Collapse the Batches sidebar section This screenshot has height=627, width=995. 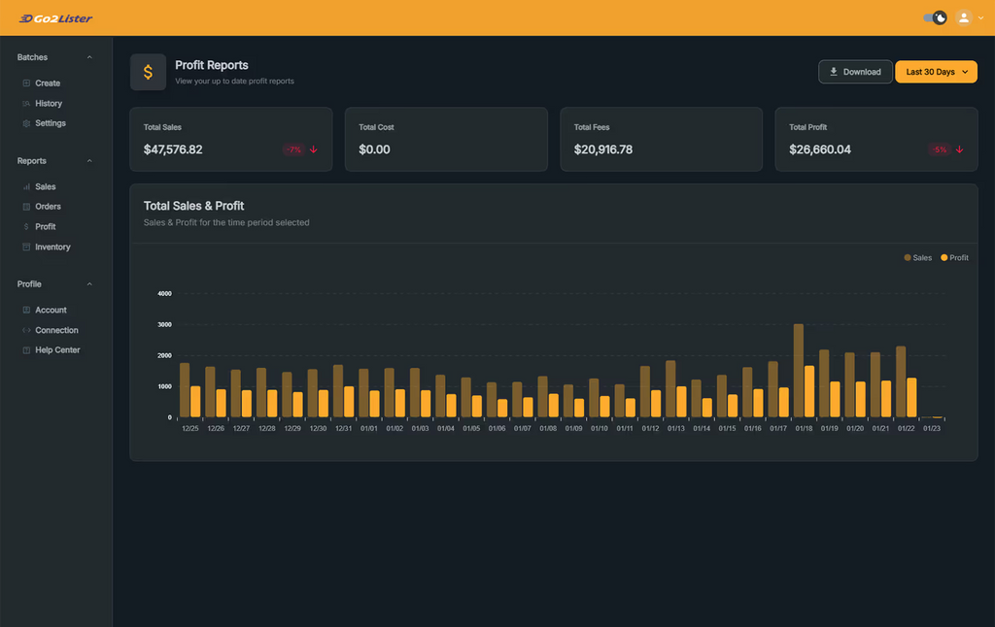pyautogui.click(x=89, y=57)
